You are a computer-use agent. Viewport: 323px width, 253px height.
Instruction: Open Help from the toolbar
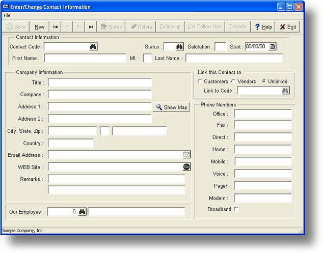tap(263, 27)
